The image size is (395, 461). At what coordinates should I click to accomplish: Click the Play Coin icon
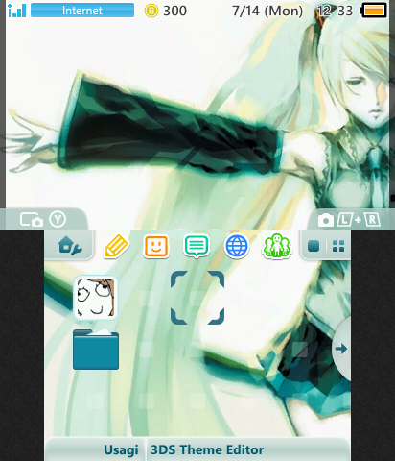[x=151, y=11]
